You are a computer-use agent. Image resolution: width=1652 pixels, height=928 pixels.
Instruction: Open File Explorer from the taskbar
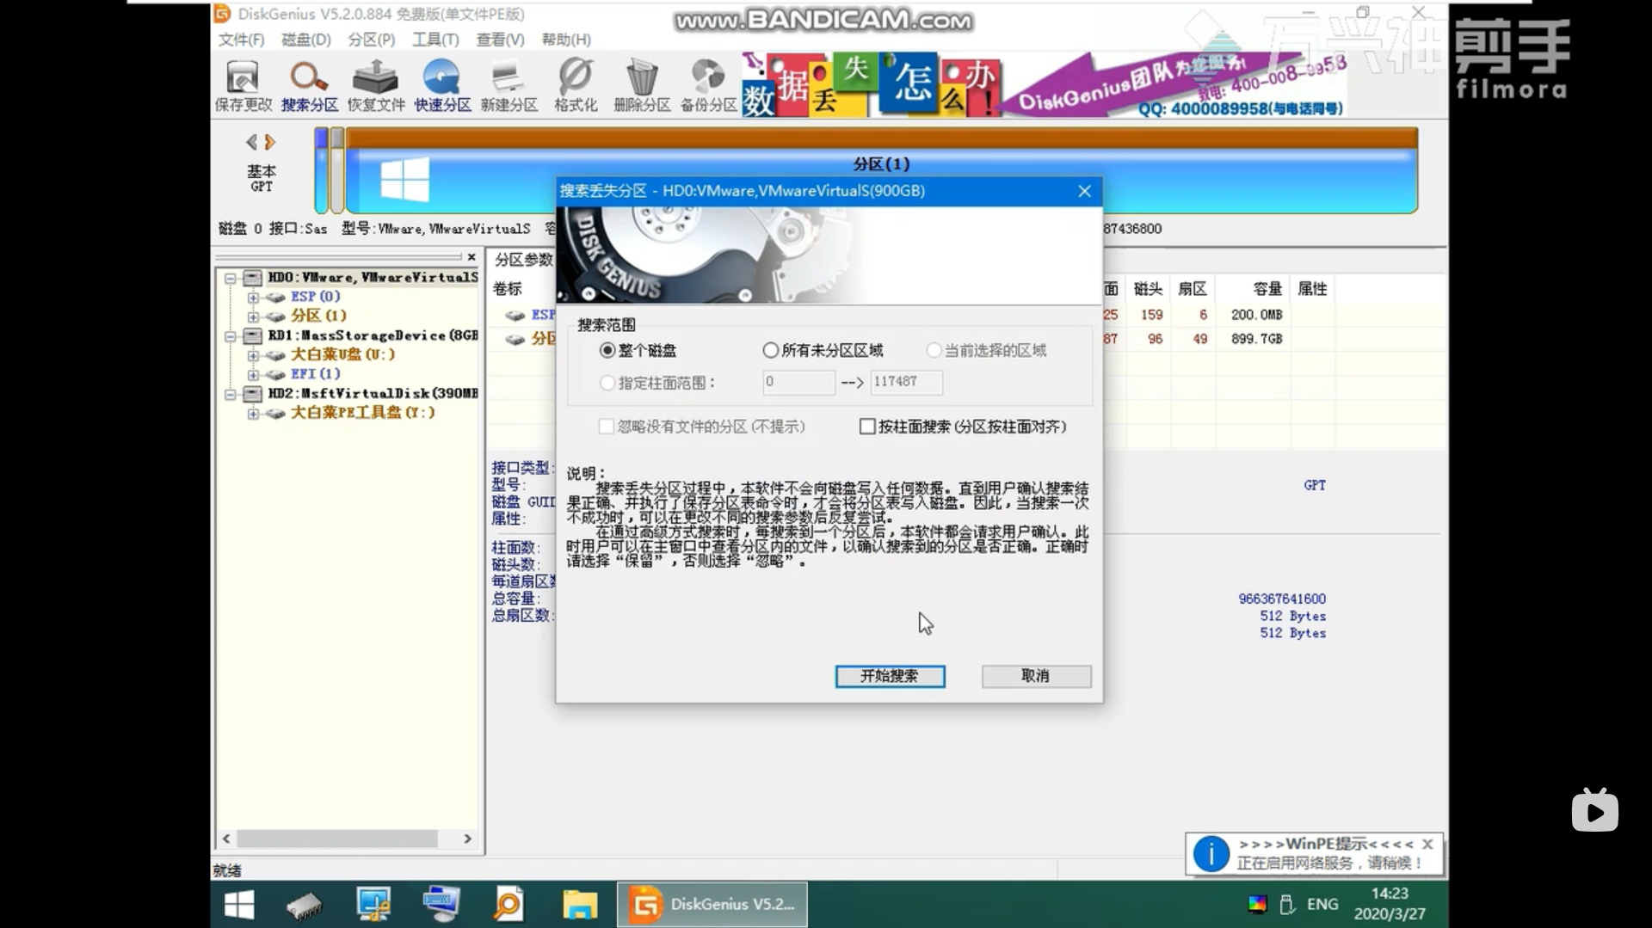[579, 905]
